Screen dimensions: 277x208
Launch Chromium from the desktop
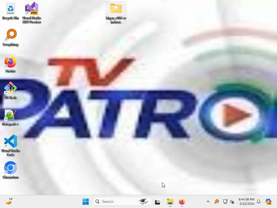tap(11, 170)
